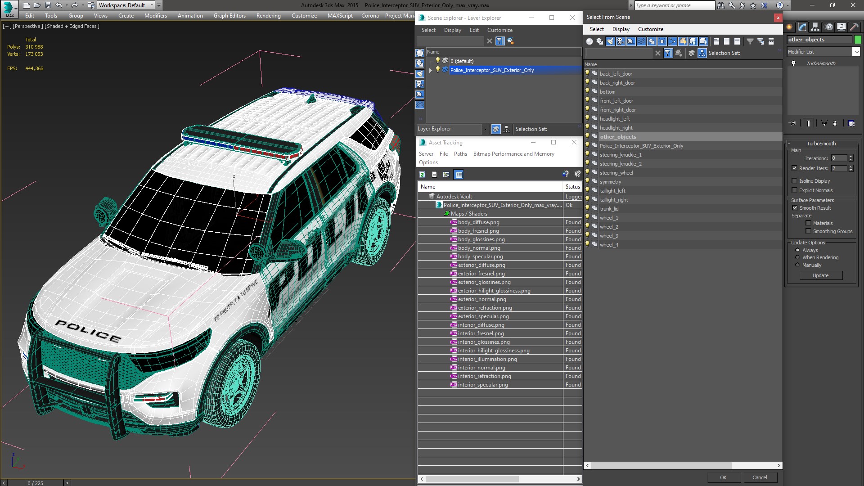The image size is (864, 486).
Task: Click the Table View icon in Asset Tracking
Action: (459, 175)
